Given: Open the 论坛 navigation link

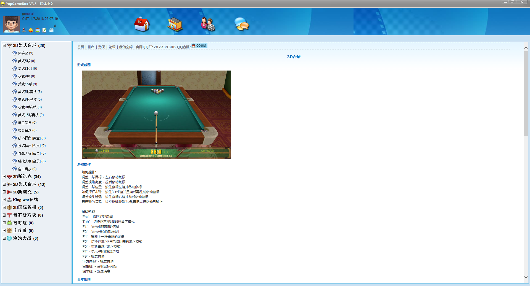Looking at the screenshot, I should pyautogui.click(x=112, y=47).
